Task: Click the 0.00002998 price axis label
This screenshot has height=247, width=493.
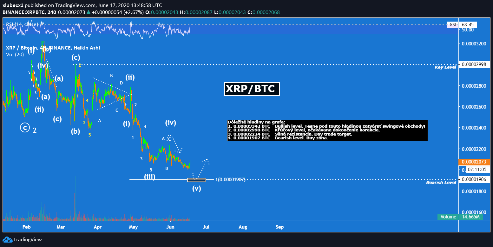Action: pos(474,64)
